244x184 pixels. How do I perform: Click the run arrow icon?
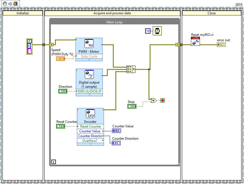pyautogui.click(x=10, y=4)
